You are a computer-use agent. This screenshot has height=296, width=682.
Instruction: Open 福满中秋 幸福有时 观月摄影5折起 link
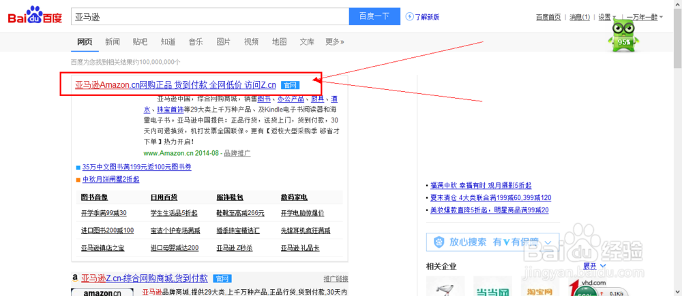tap(481, 185)
